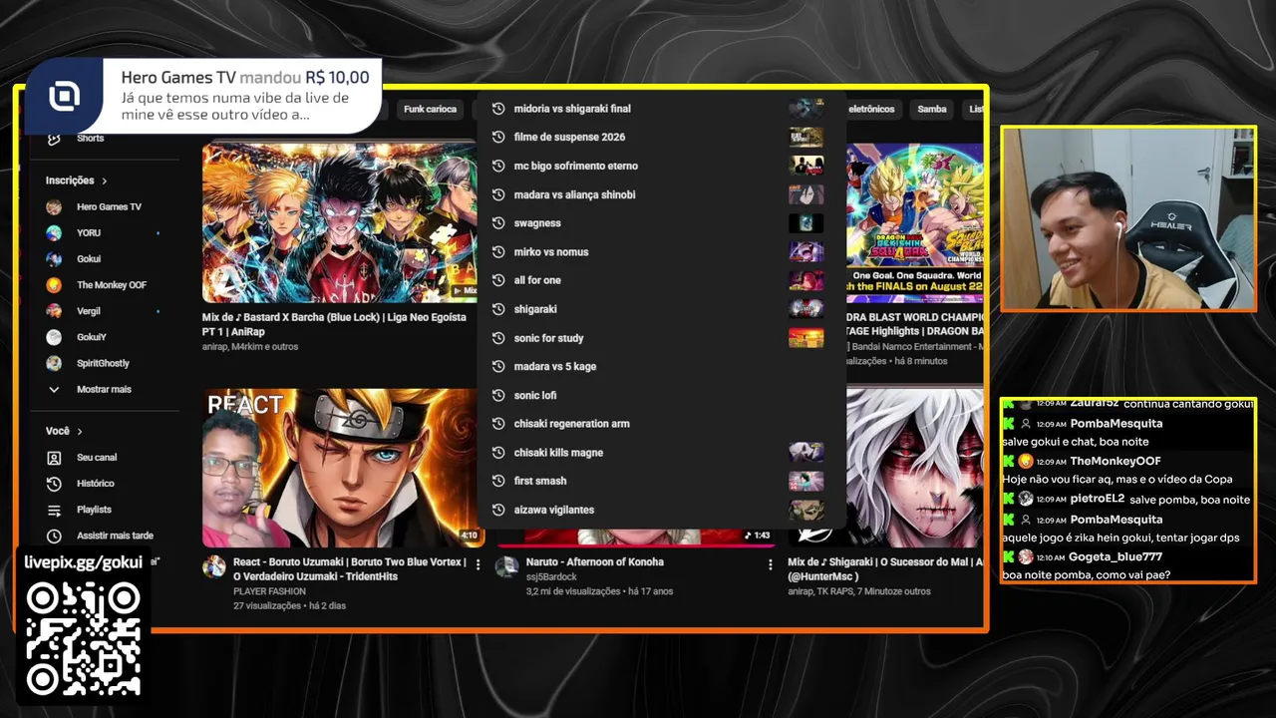
Task: Open the SpiritGhostly subscription avatar
Action: (54, 363)
